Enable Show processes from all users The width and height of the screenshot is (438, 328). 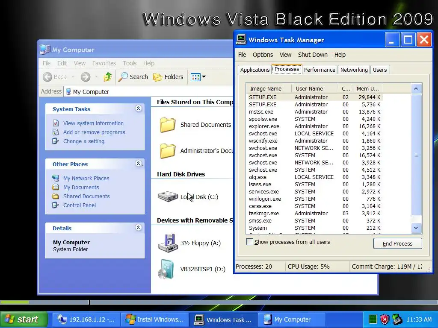point(250,242)
